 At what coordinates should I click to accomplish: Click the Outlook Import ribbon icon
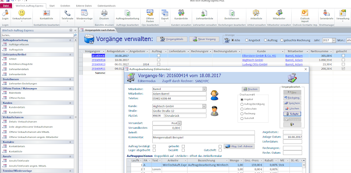pos(305,13)
